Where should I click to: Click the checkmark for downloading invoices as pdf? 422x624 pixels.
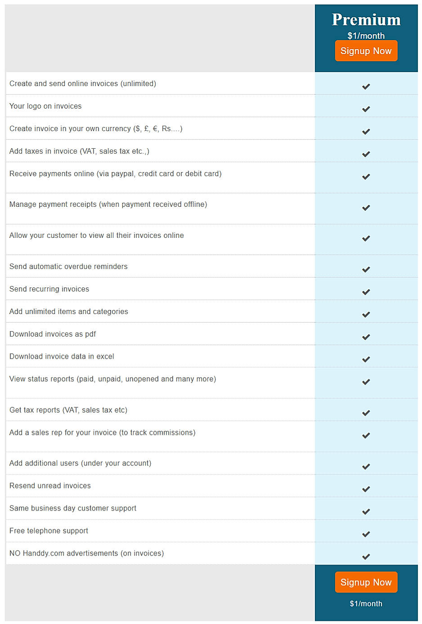click(366, 337)
